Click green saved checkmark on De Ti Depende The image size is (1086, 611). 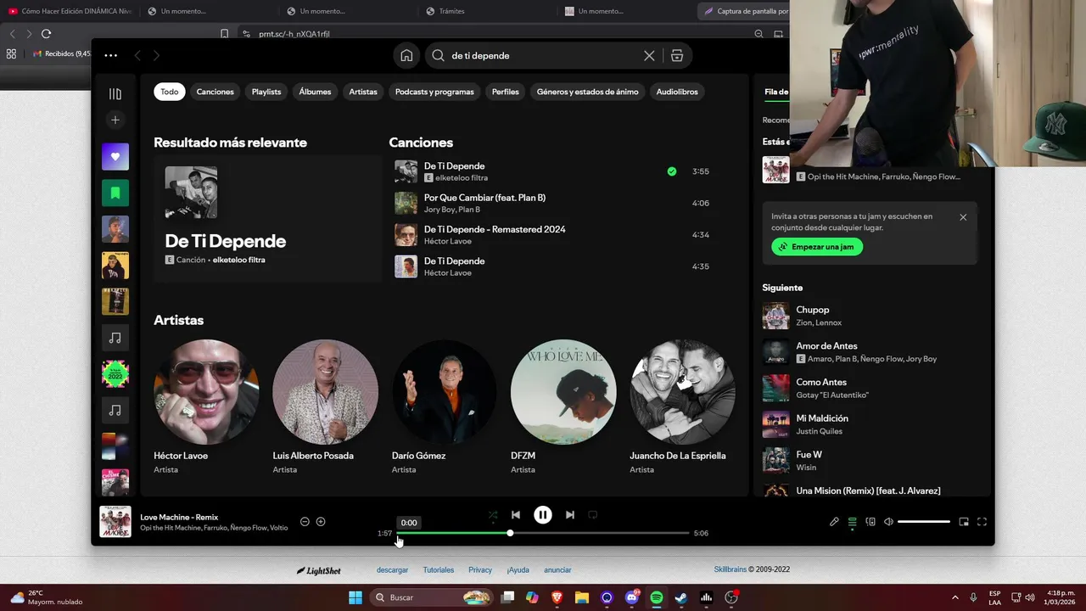tap(672, 171)
